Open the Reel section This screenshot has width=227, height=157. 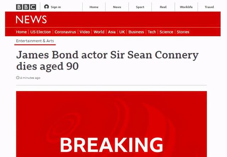(x=163, y=7)
